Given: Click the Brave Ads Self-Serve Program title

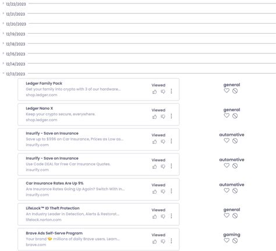Looking at the screenshot, I should (x=54, y=233).
